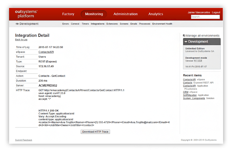Click the Development label in subheader
The height and width of the screenshot is (151, 234).
pyautogui.click(x=29, y=24)
